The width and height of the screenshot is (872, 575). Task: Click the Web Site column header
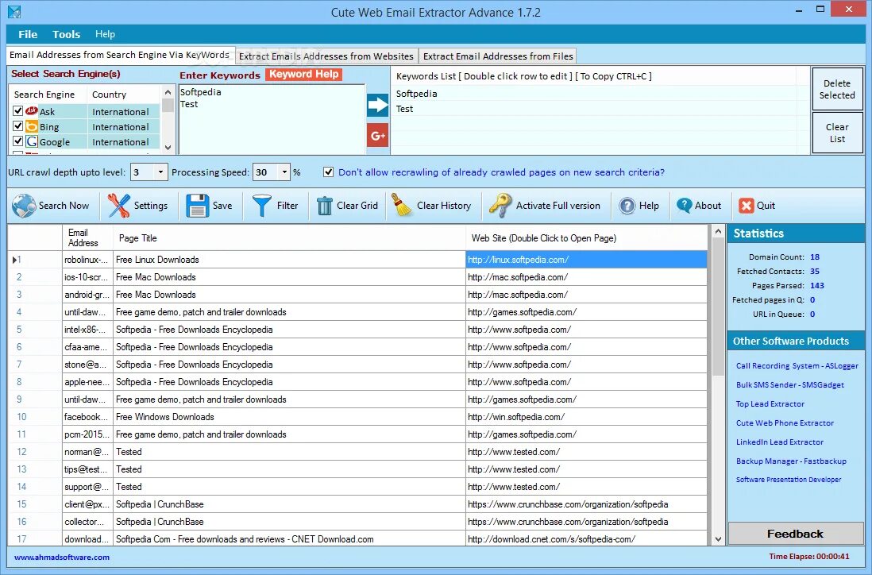[x=587, y=238]
